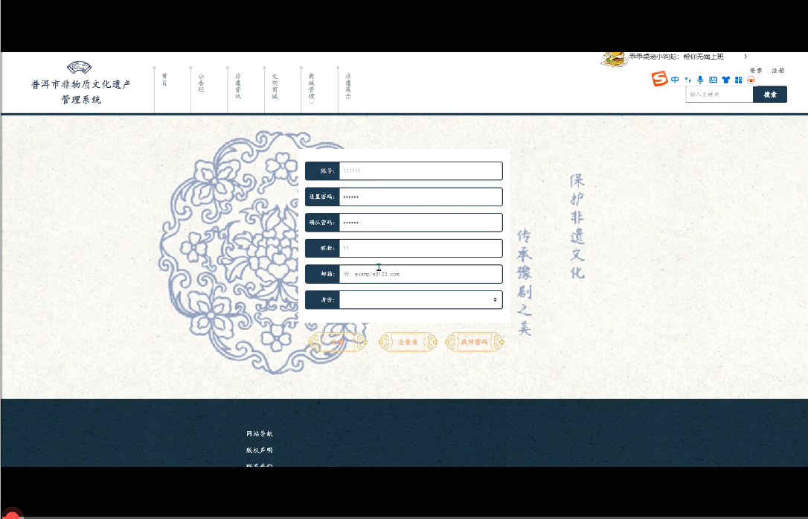The height and width of the screenshot is (519, 808).
Task: Click the Sogou input method S logo
Action: click(660, 79)
